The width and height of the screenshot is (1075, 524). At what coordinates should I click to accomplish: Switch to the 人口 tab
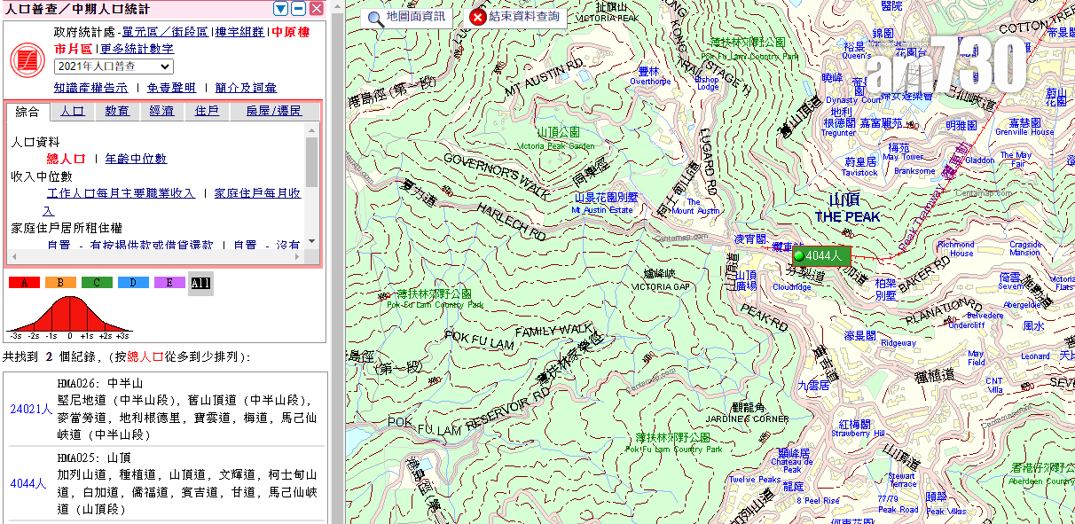[x=71, y=112]
